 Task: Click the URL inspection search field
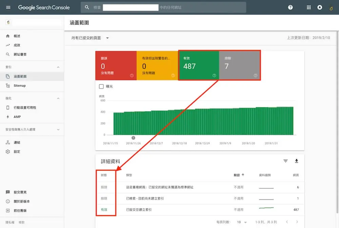click(x=163, y=7)
